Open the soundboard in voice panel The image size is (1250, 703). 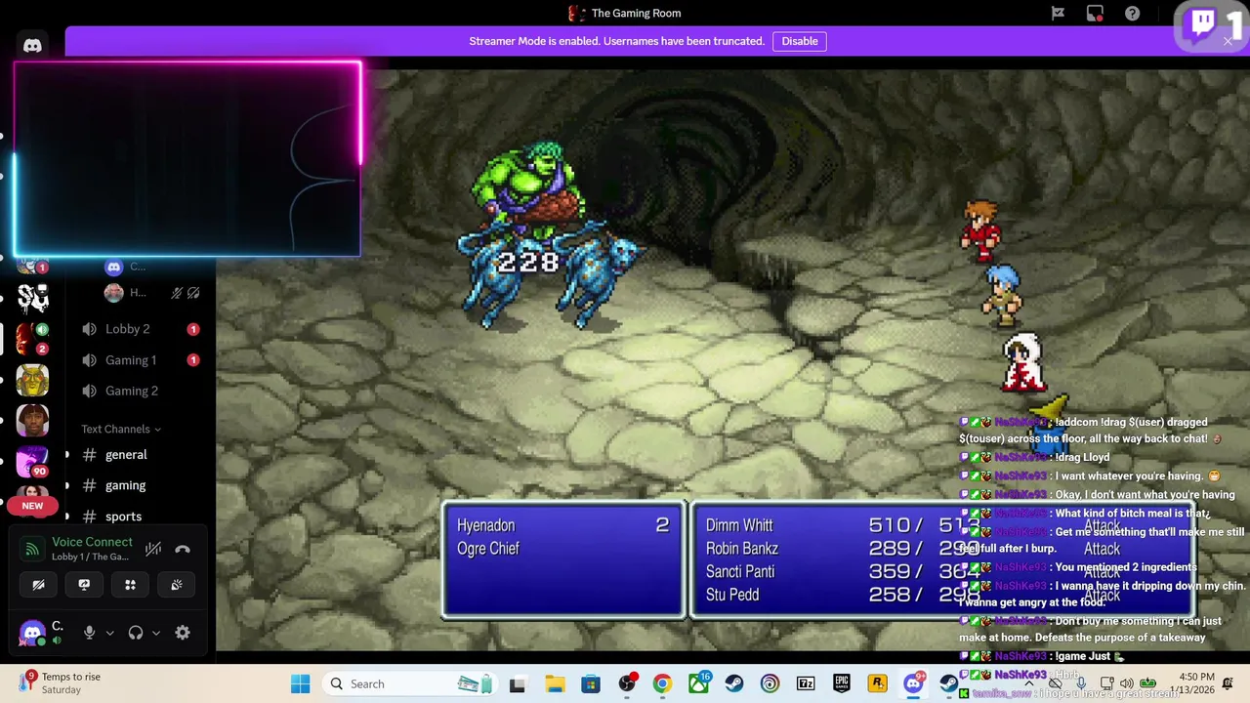click(176, 585)
